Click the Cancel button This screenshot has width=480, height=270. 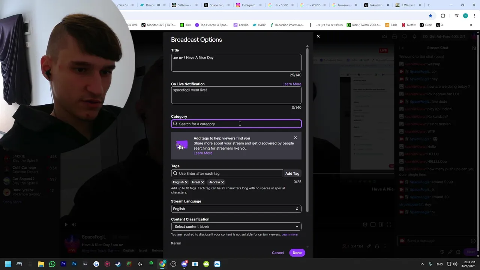[278, 253]
